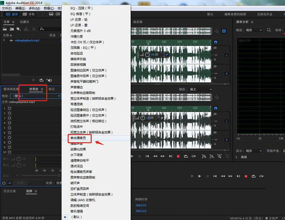The width and height of the screenshot is (285, 220).
Task: Toggle power for effect slot 5
Action: [9, 128]
